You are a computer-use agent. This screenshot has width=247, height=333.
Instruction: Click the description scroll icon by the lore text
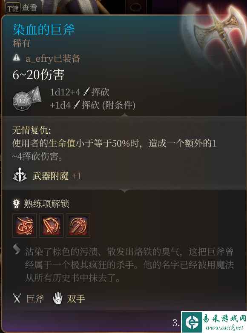[17, 249]
